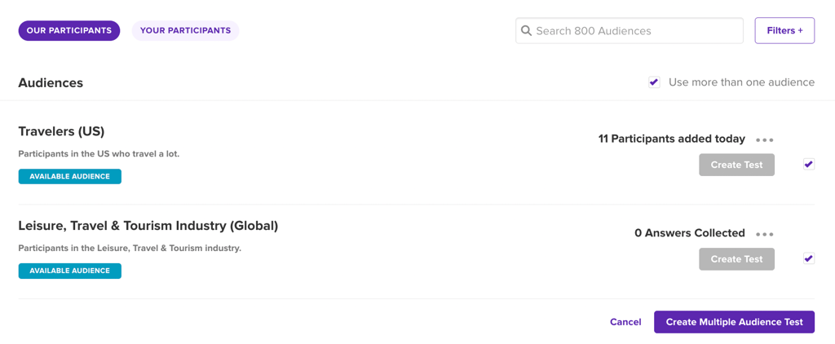Image resolution: width=835 pixels, height=344 pixels.
Task: Click Leisure, Travel & Tourism Industry (Global) title
Action: (148, 226)
